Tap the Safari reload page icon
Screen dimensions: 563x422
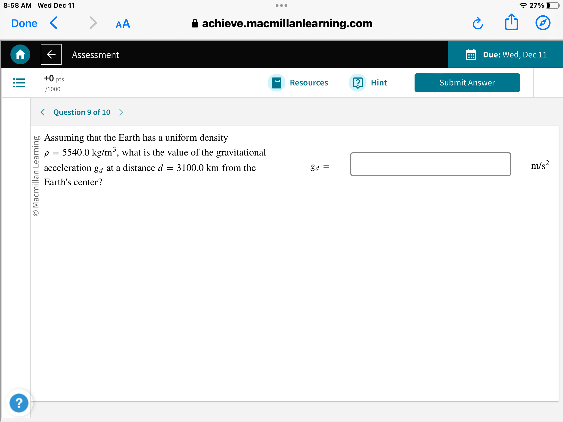click(478, 24)
